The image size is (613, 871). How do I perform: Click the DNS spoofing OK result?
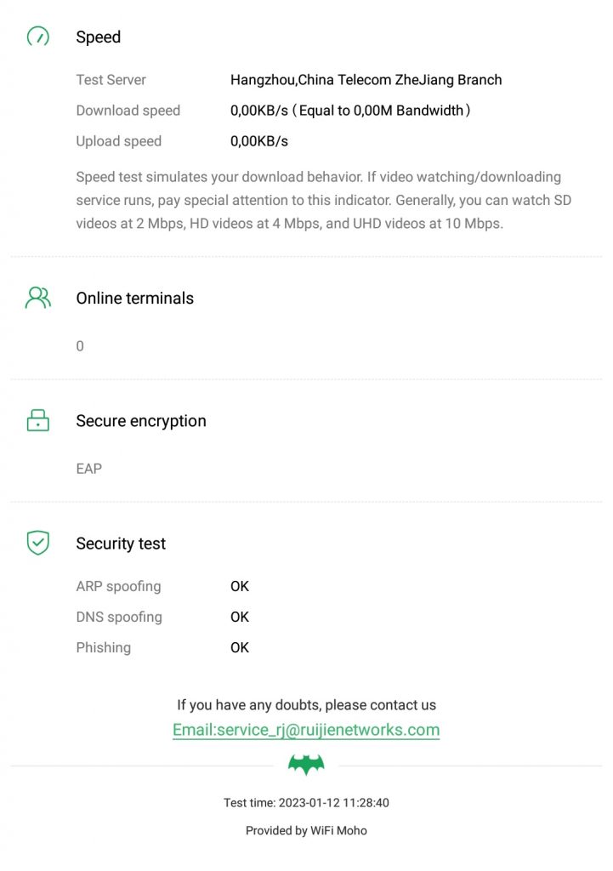(x=240, y=617)
